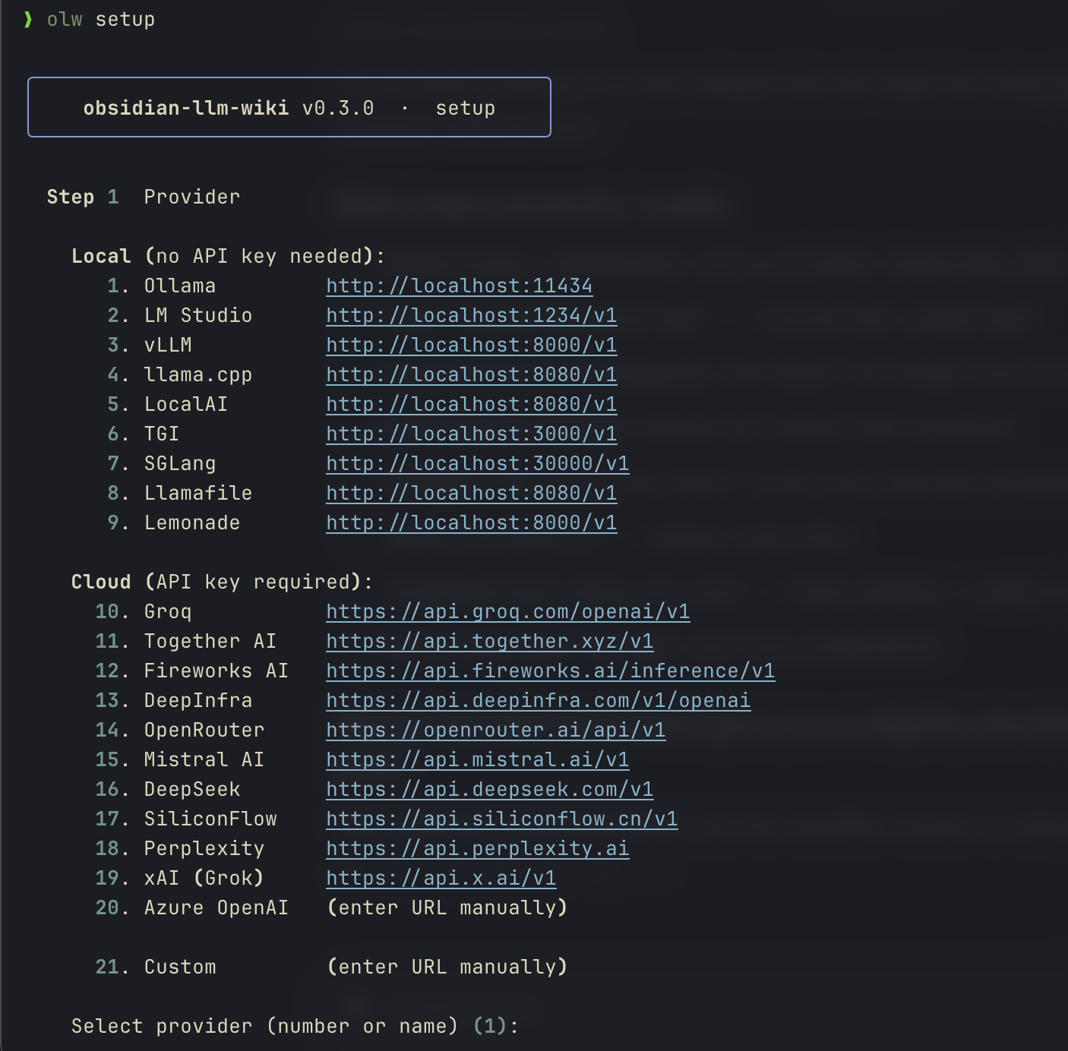Image resolution: width=1068 pixels, height=1051 pixels.
Task: Click the DeepSeek API URL
Action: point(489,790)
